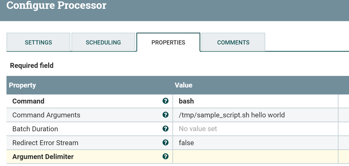Switch to the Scheduling tab
349x166 pixels.
(103, 42)
